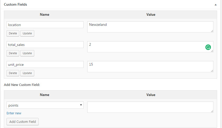Click resize handle of Newzeland textarea
The height and width of the screenshot is (128, 222).
click(212, 31)
